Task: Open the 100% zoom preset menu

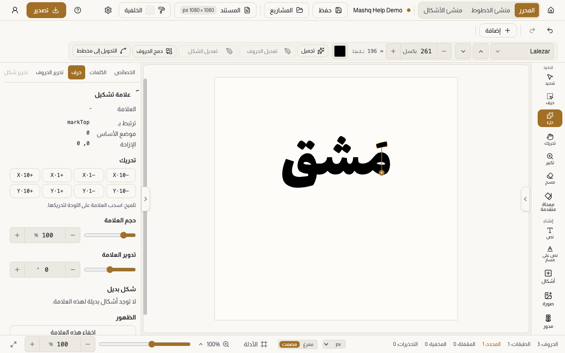Action: (x=214, y=344)
